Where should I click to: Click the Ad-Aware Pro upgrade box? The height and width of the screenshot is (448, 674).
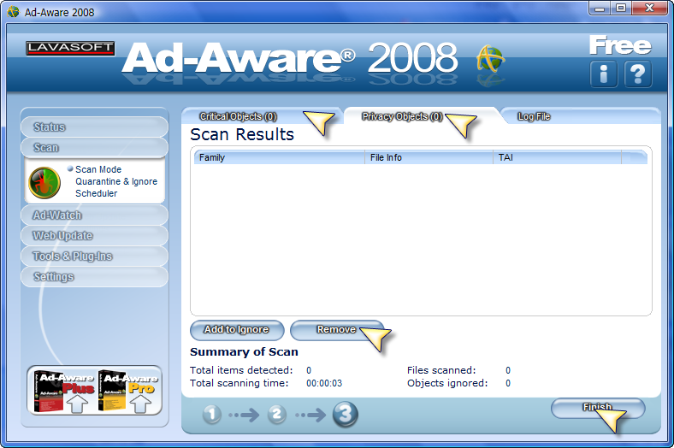(128, 392)
